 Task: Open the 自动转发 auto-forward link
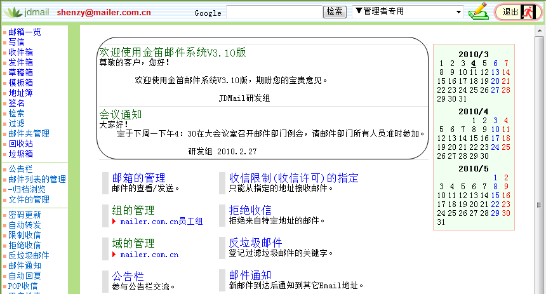click(x=24, y=225)
